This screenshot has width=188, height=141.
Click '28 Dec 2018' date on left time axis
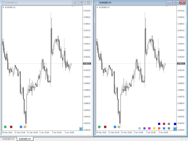point(7,132)
